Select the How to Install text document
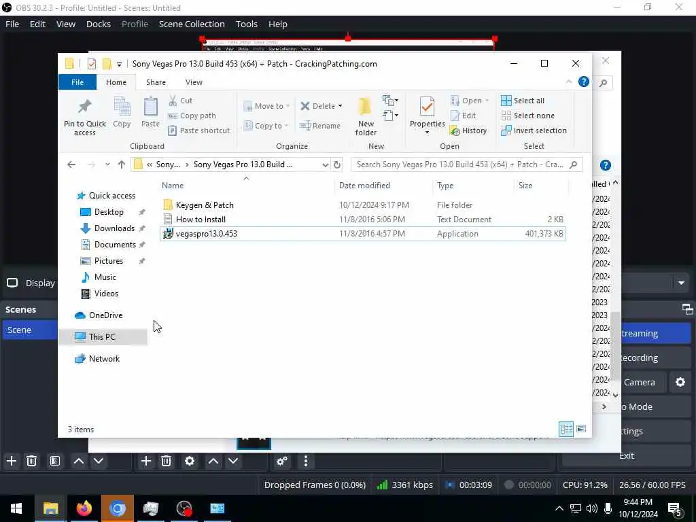The width and height of the screenshot is (696, 522). [201, 220]
